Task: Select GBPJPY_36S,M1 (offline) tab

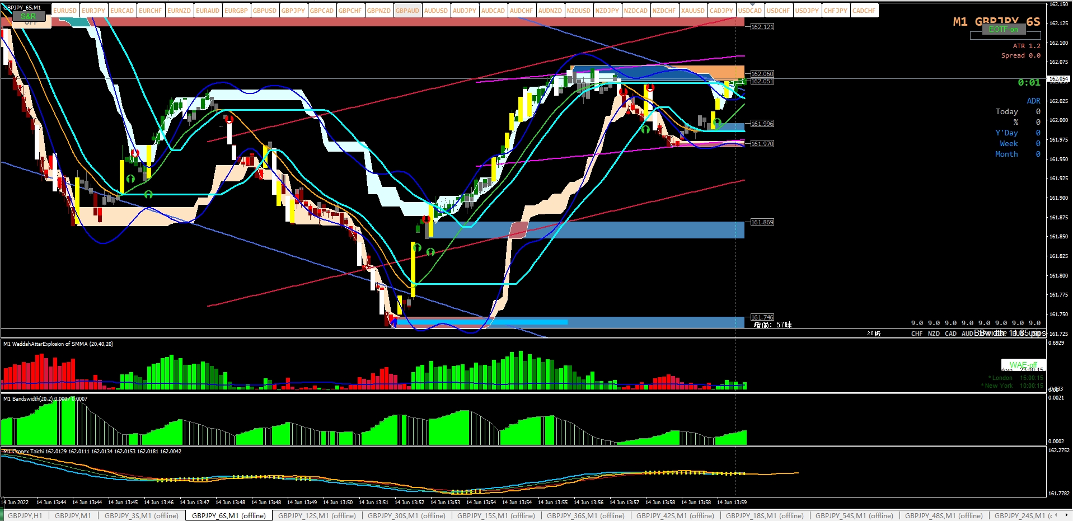Action: click(x=585, y=515)
